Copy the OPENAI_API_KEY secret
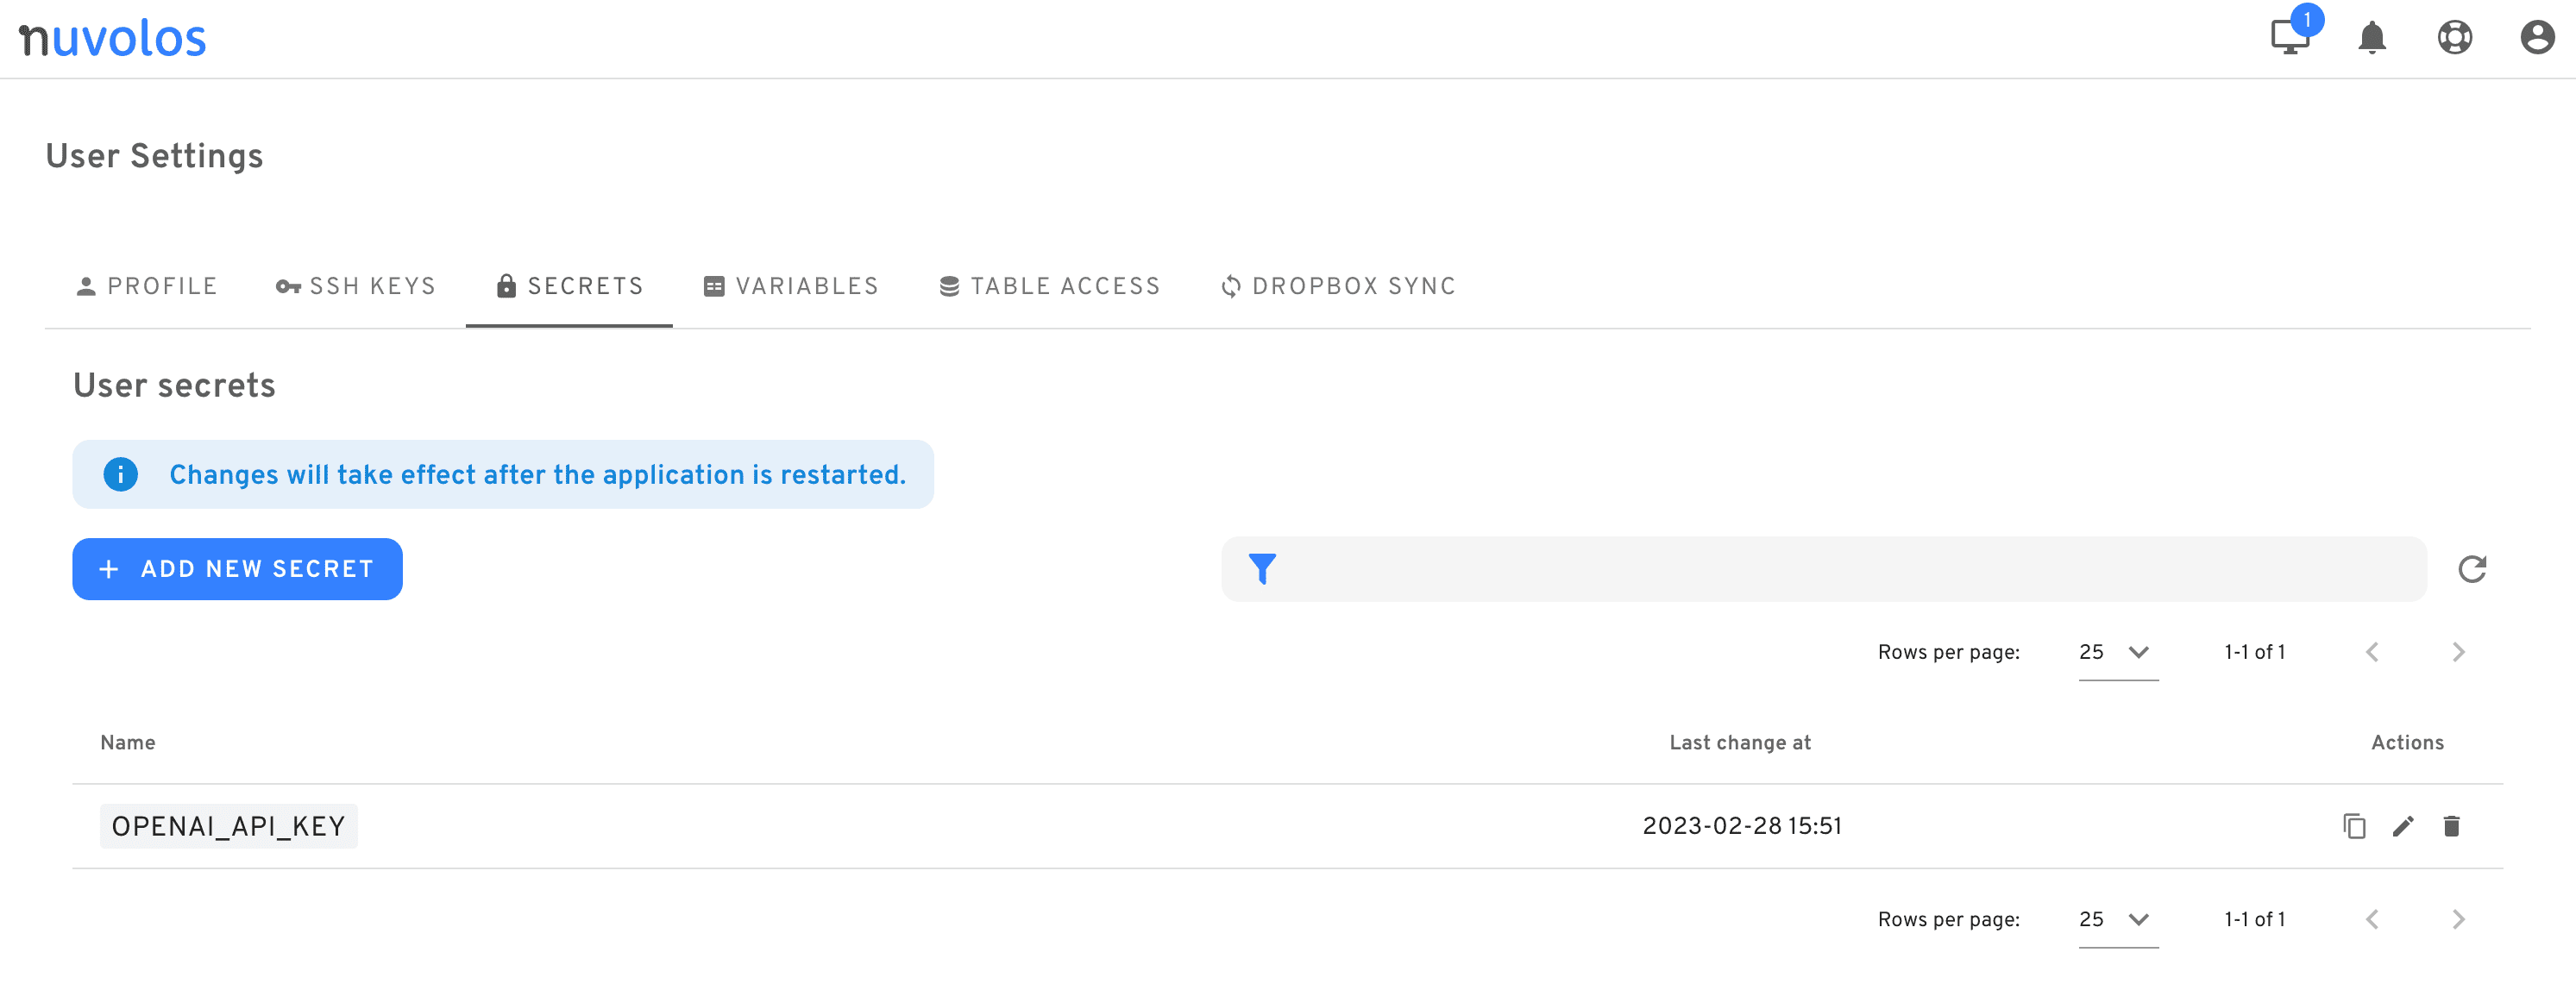 2354,826
